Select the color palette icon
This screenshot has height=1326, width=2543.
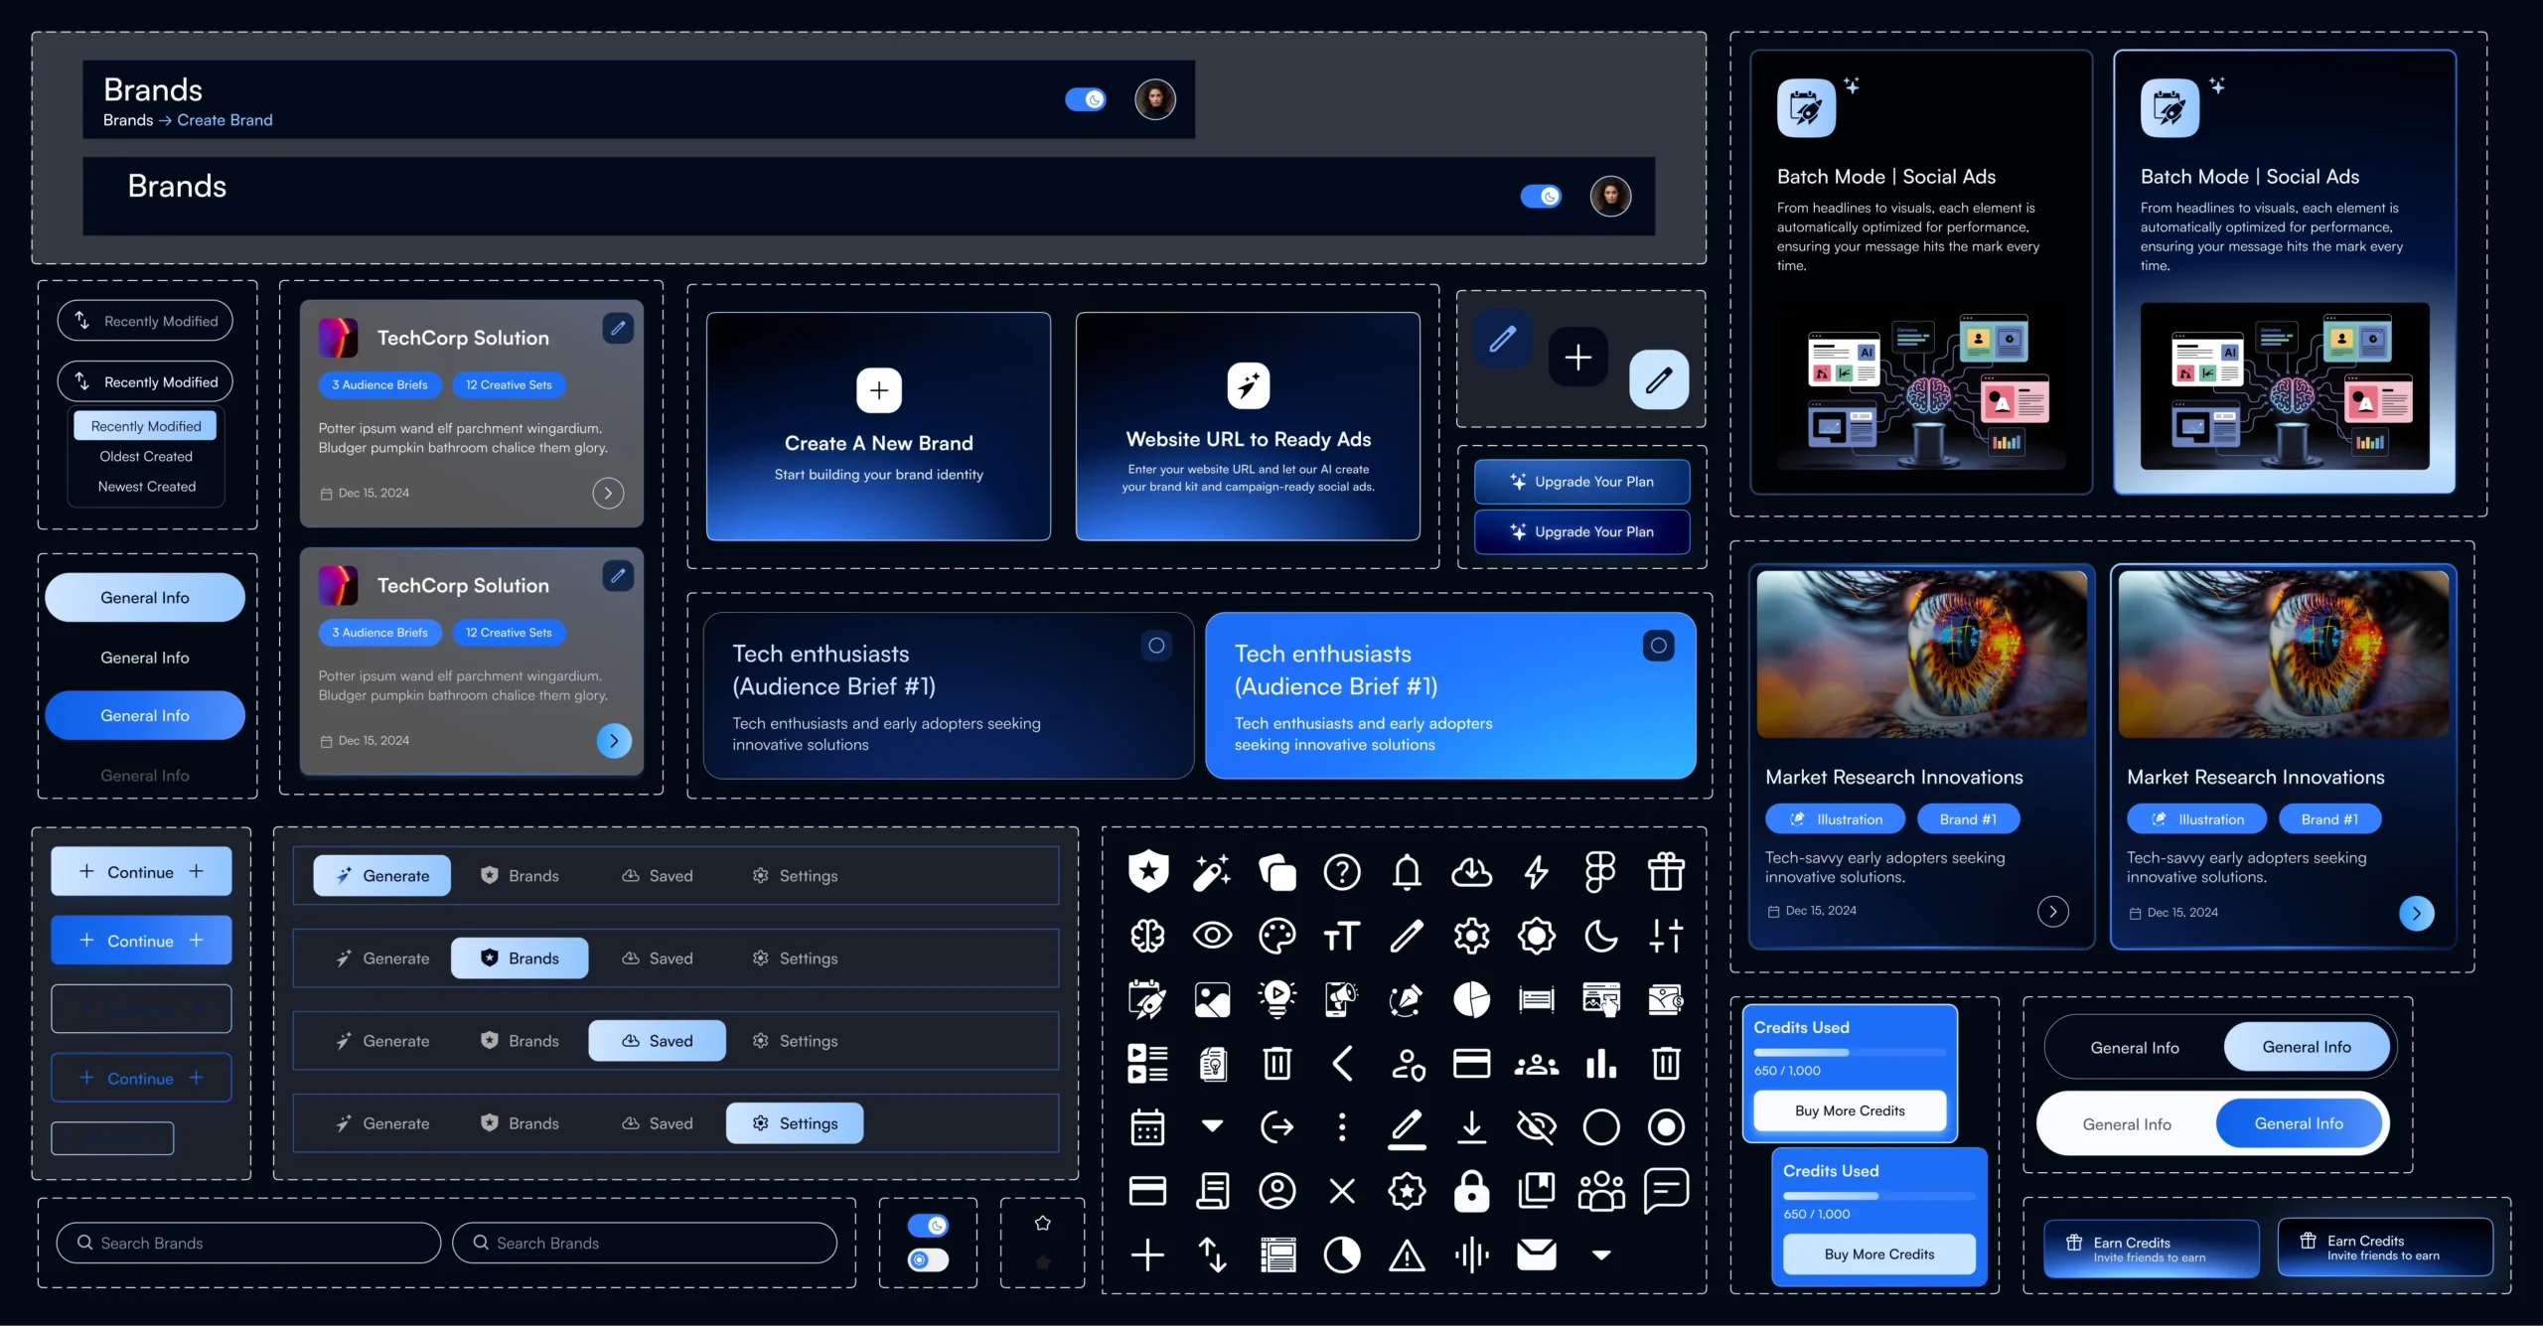pyautogui.click(x=1276, y=936)
